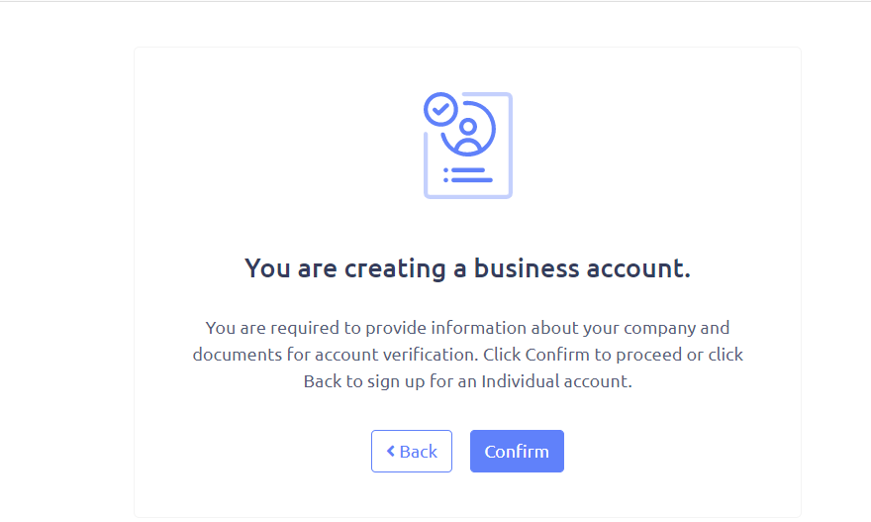Image resolution: width=871 pixels, height=522 pixels.
Task: Click the Confirm button
Action: point(517,451)
